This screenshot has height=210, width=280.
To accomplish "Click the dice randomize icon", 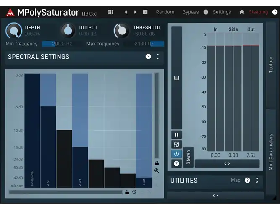I will (x=145, y=12).
